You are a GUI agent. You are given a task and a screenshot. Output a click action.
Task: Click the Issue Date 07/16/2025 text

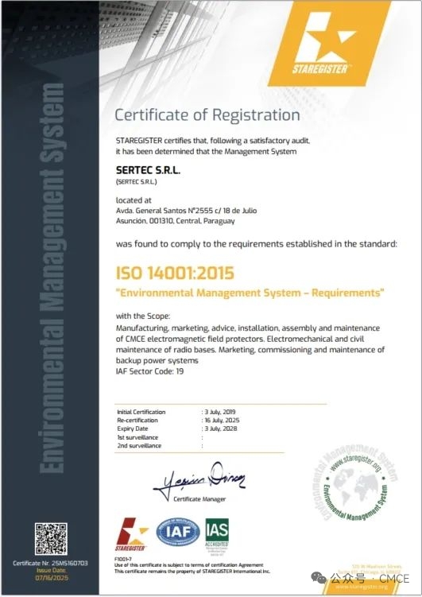click(51, 574)
